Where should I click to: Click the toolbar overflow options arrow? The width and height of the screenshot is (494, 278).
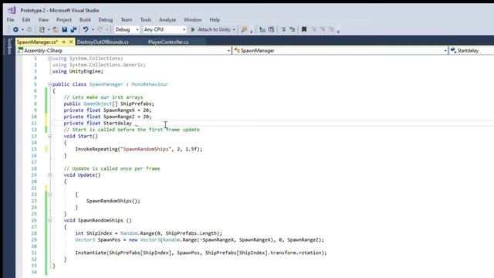338,31
